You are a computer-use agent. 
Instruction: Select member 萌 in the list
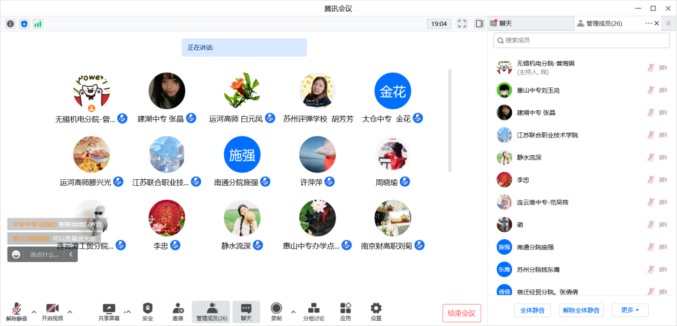point(581,225)
